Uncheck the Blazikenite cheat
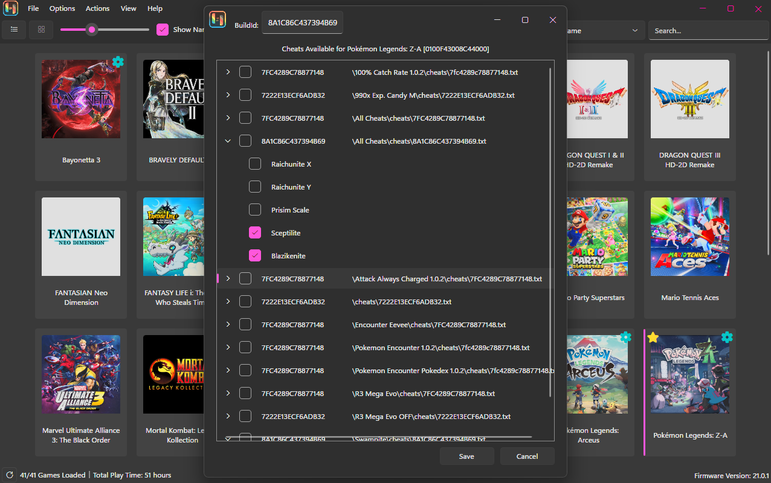The width and height of the screenshot is (771, 483). (x=255, y=256)
